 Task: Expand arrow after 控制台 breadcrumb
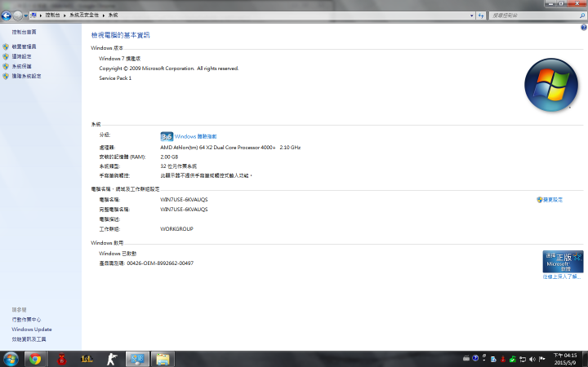65,15
